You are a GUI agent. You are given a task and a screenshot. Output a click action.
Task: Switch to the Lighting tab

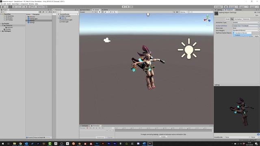pos(219,10)
